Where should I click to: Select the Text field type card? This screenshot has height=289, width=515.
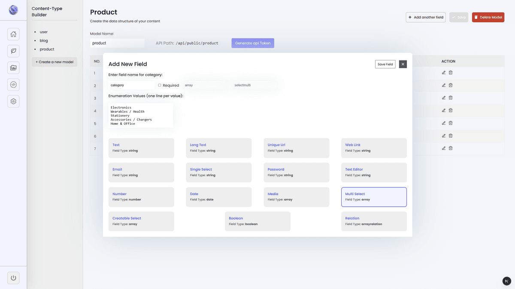[141, 148]
